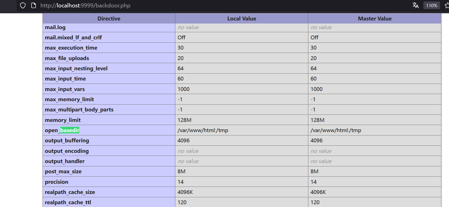449x207 pixels.
Task: Click the precision directive name
Action: pyautogui.click(x=57, y=182)
